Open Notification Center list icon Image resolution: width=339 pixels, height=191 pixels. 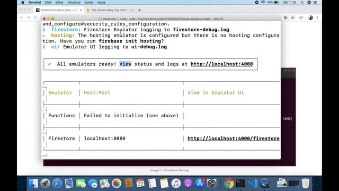click(316, 2)
